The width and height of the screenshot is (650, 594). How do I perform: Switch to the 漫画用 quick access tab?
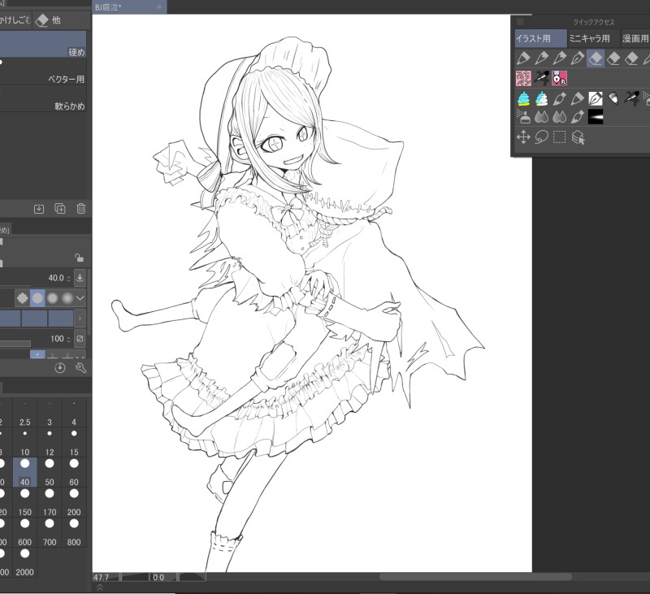tap(635, 38)
